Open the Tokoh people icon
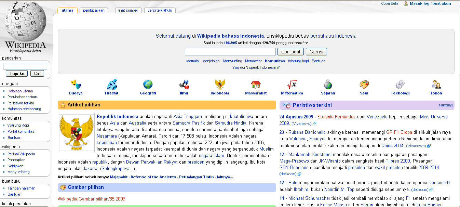This screenshot has width=460, height=207. [x=436, y=84]
